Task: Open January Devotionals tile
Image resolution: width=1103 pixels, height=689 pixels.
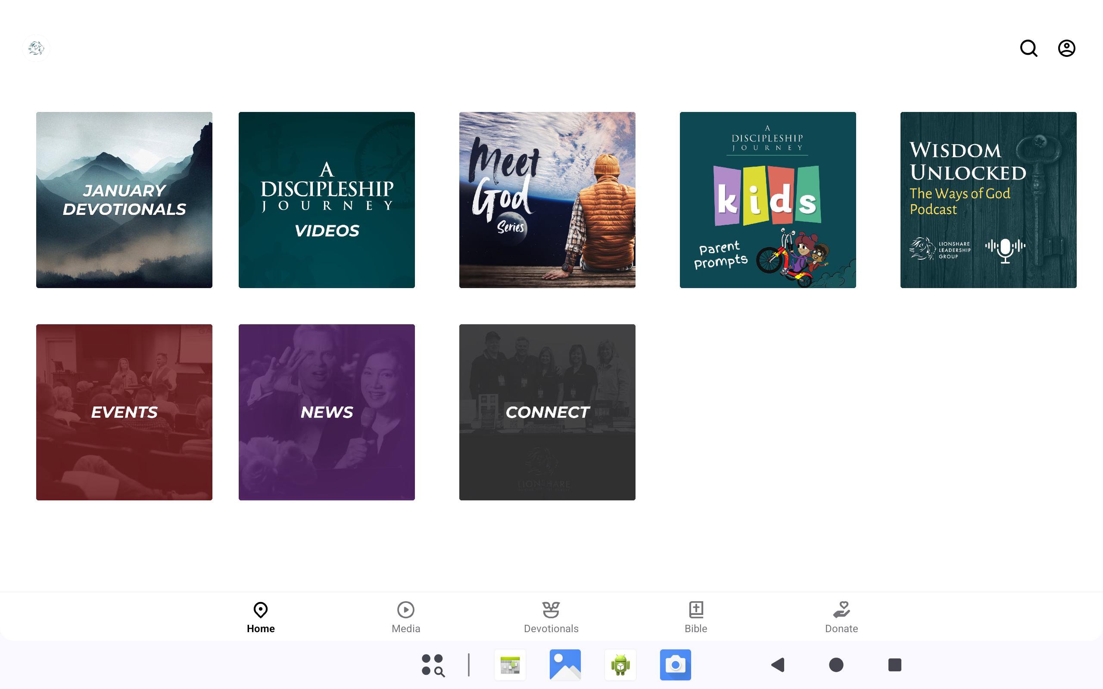Action: point(124,199)
